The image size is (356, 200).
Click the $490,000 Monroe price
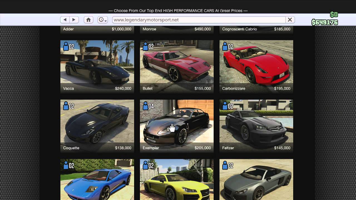click(203, 29)
